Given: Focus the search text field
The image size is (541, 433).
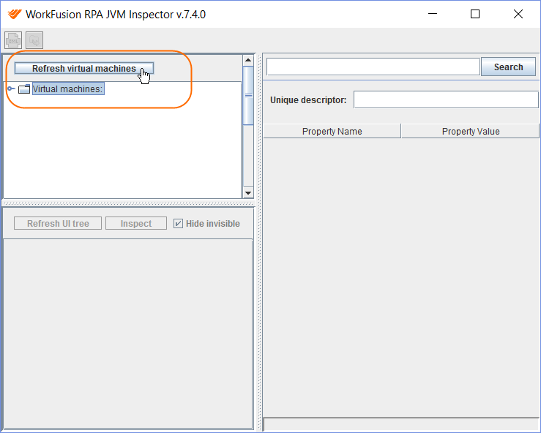Looking at the screenshot, I should click(373, 67).
